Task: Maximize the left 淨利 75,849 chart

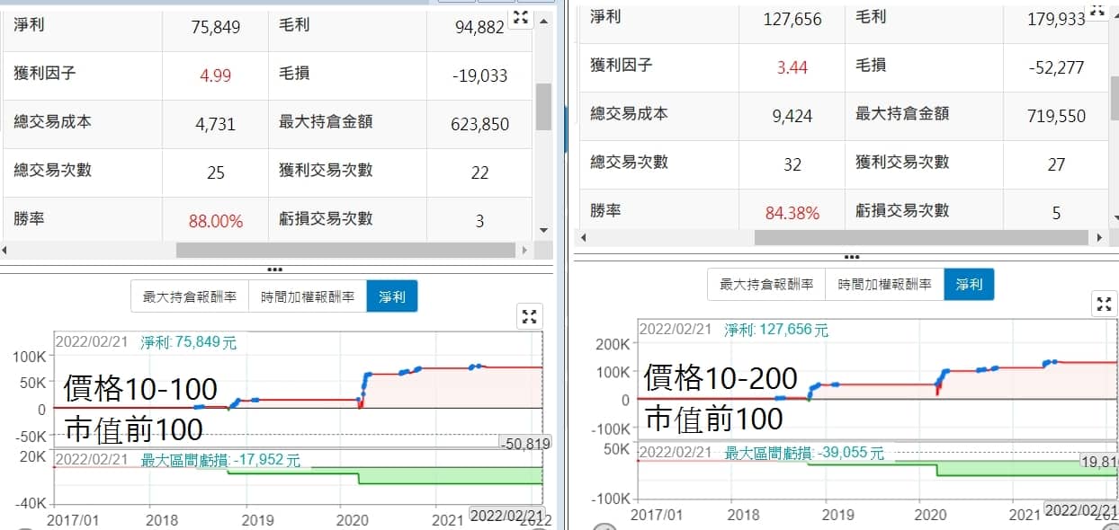Action: pos(529,316)
